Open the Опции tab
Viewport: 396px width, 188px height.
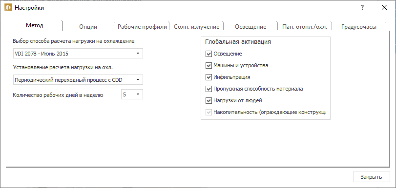(x=88, y=27)
